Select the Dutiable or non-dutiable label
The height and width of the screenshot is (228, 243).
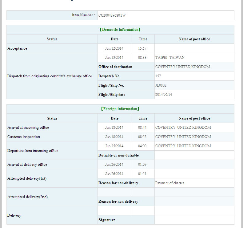pos(118,155)
